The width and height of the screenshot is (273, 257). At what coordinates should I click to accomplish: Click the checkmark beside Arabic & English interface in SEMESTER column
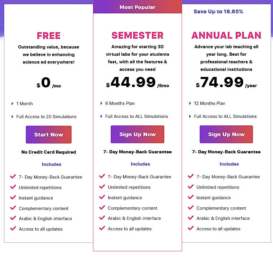(102, 218)
